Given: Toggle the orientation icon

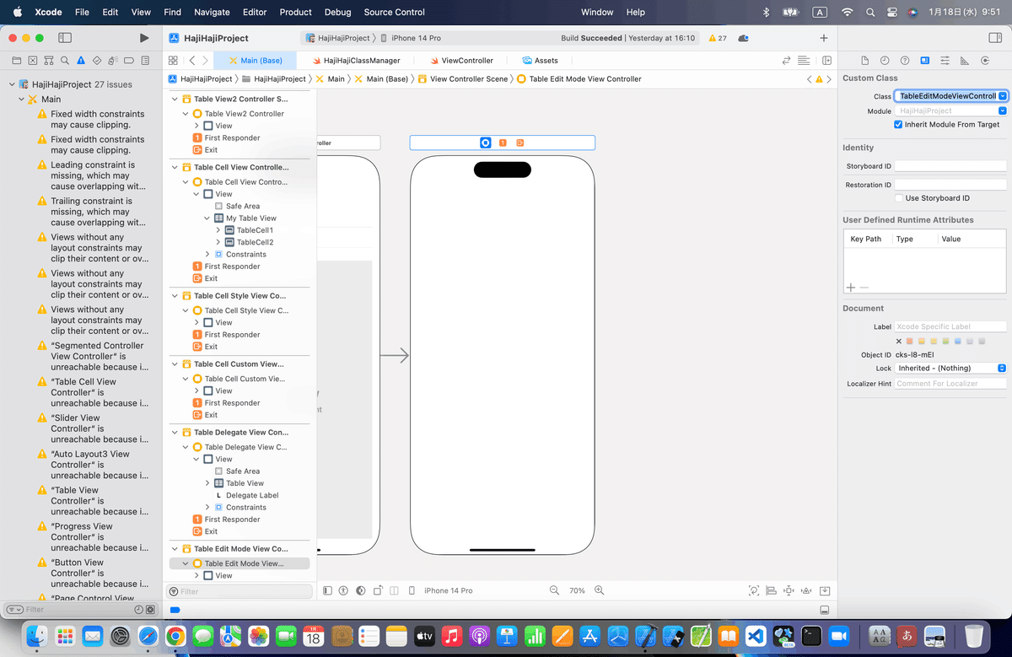Looking at the screenshot, I should click(x=379, y=591).
